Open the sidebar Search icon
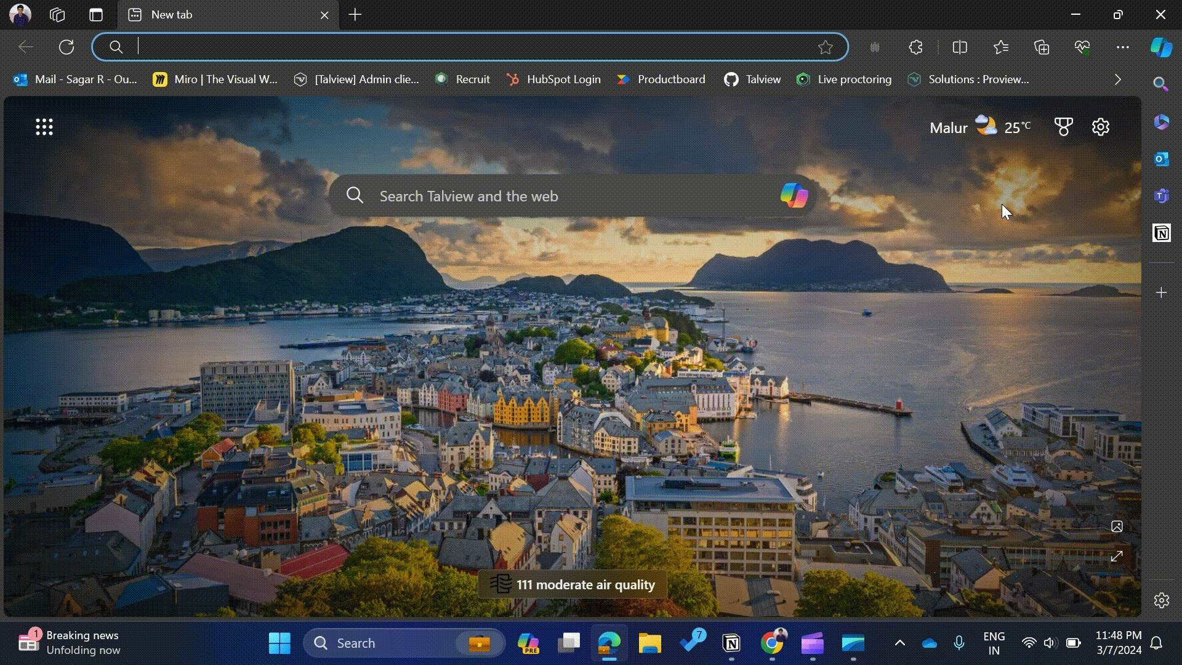1182x665 pixels. pyautogui.click(x=1161, y=84)
